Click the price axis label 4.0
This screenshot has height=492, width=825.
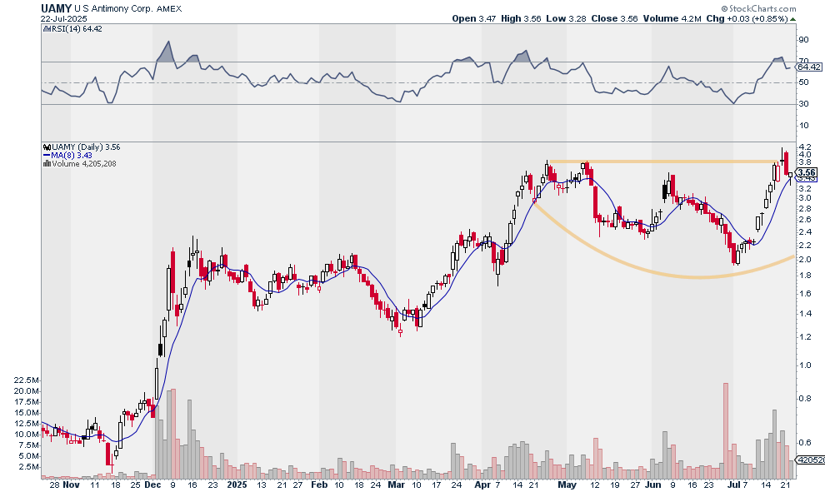point(804,155)
